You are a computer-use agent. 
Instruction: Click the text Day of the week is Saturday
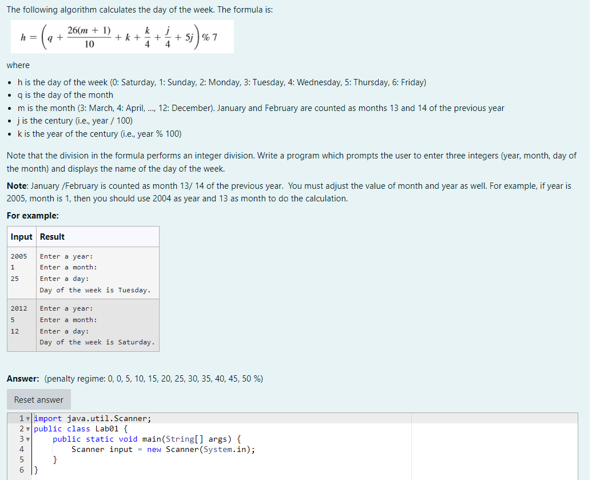(96, 342)
